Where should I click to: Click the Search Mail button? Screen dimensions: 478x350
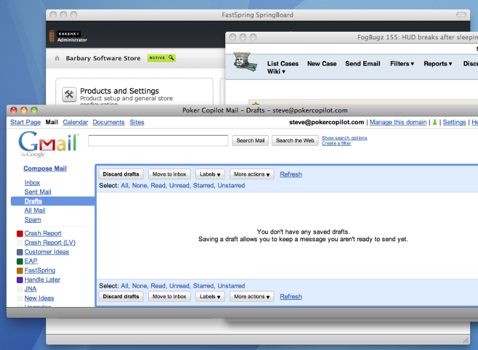tap(250, 140)
